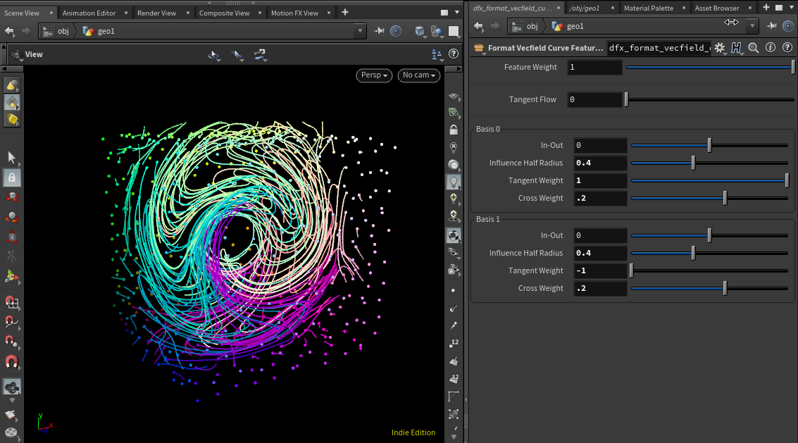Click the viewport help question mark icon
The width and height of the screenshot is (798, 443).
[454, 54]
